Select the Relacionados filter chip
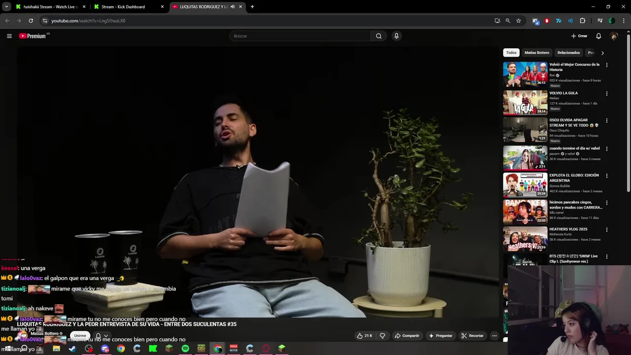The width and height of the screenshot is (631, 355). (x=568, y=53)
